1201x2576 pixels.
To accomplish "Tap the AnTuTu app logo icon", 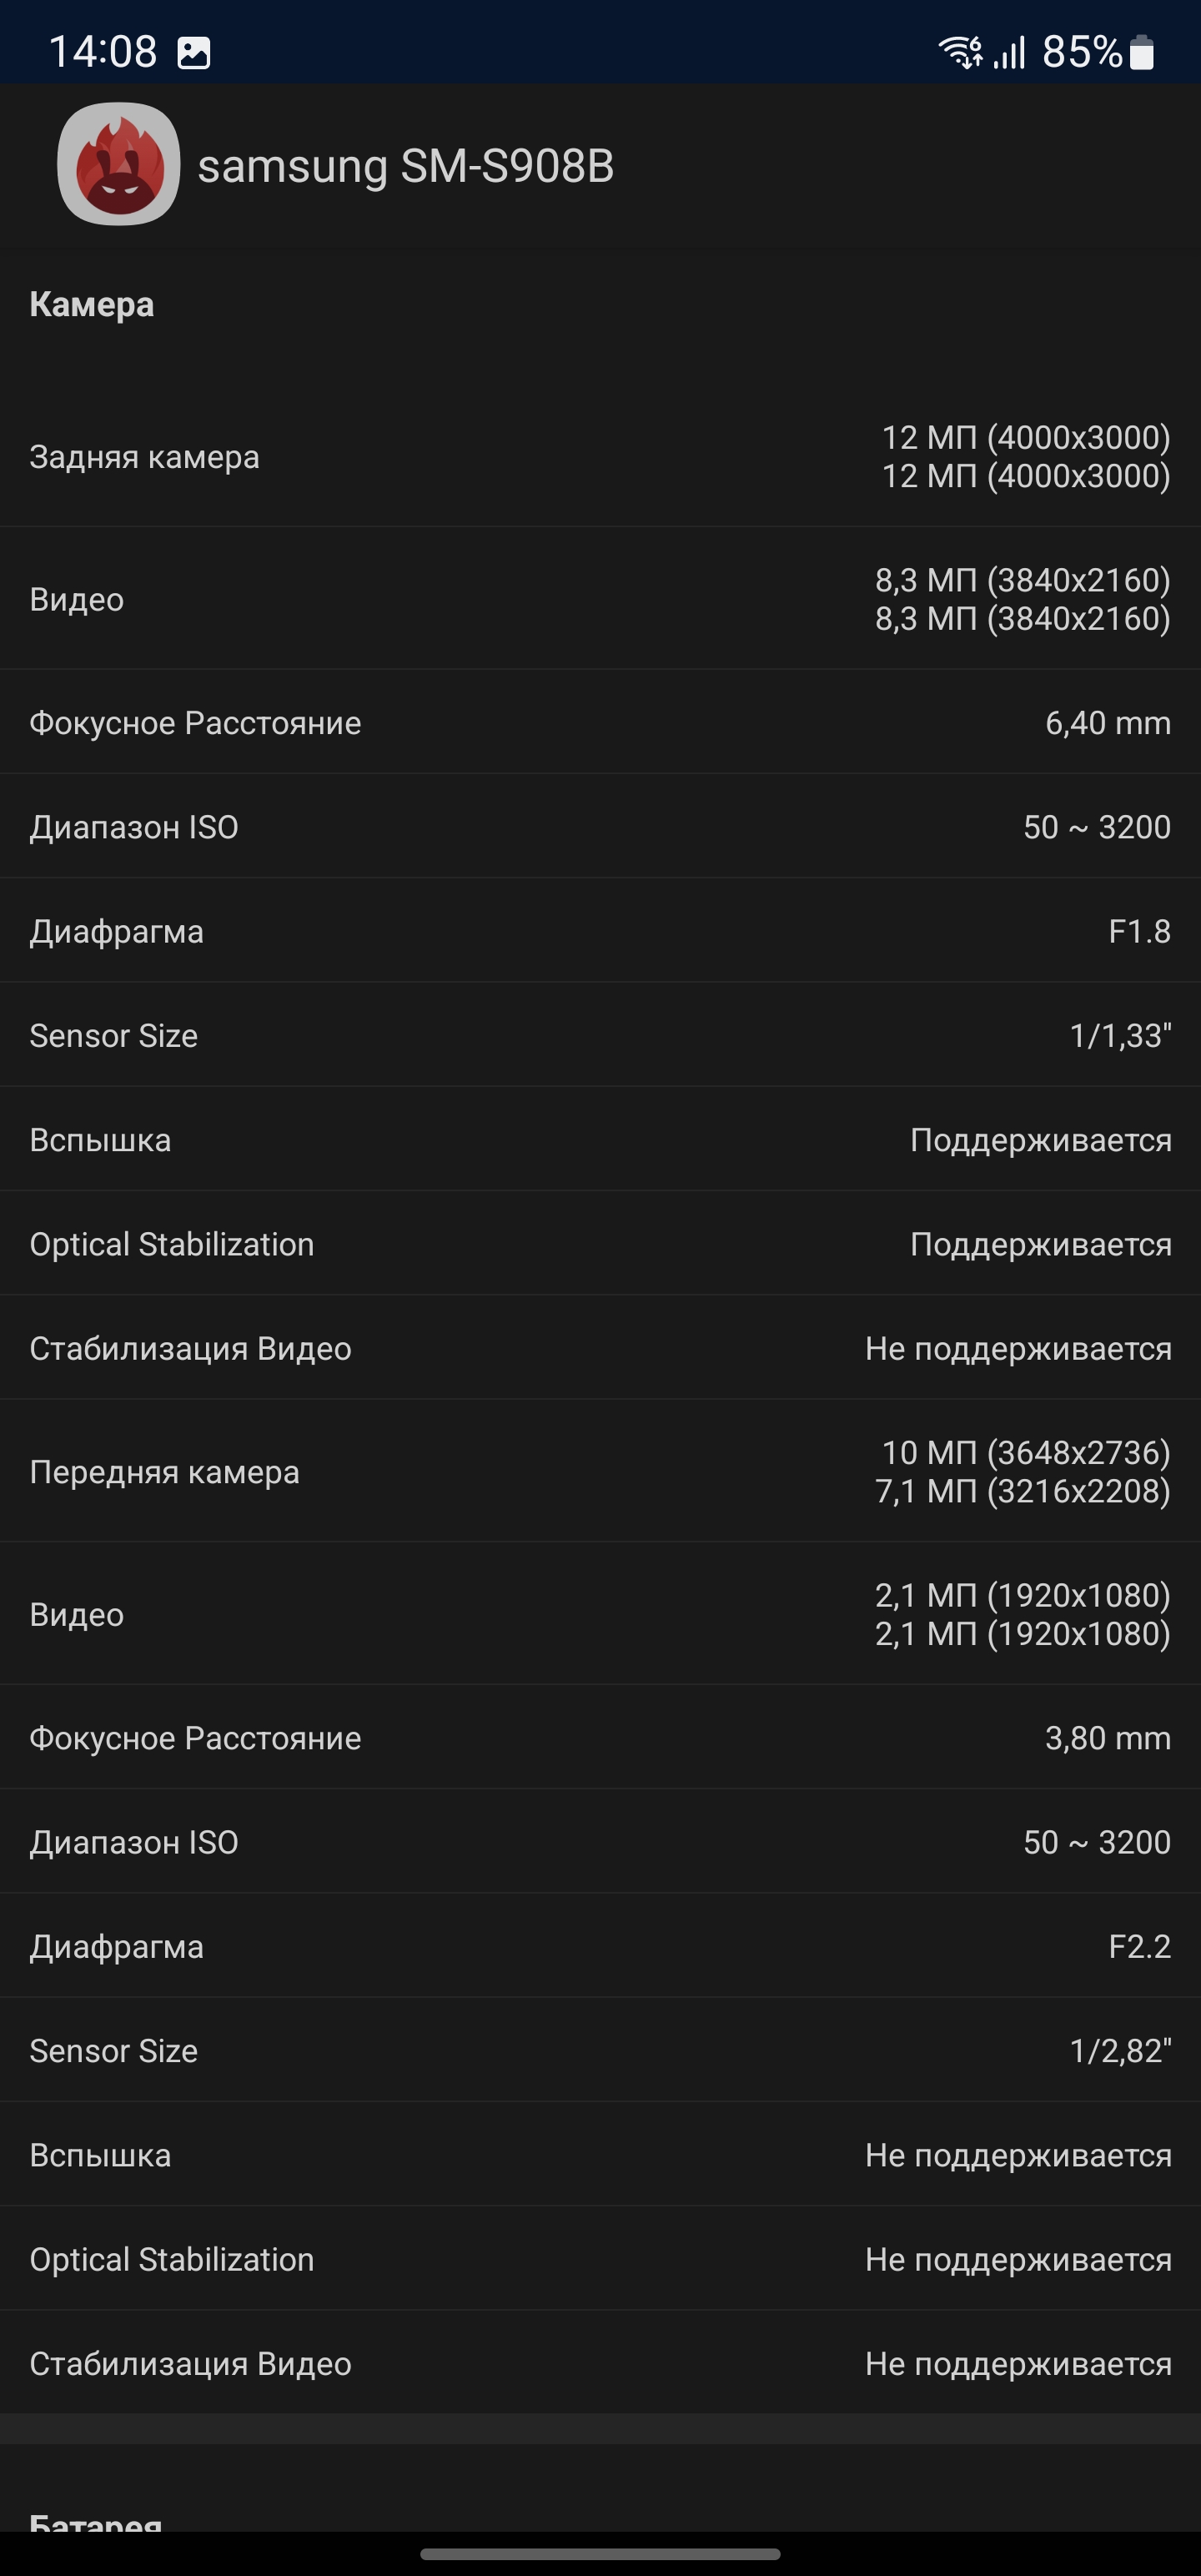I will (119, 164).
